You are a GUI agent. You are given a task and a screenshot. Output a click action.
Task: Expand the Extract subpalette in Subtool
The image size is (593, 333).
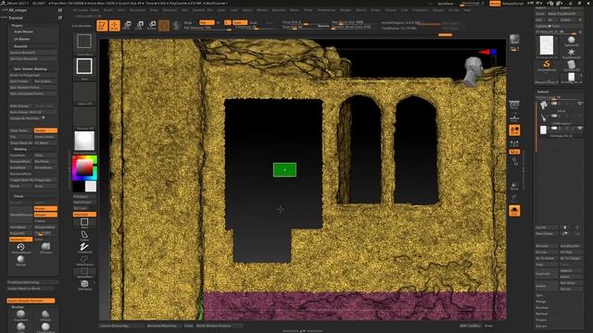(x=541, y=327)
